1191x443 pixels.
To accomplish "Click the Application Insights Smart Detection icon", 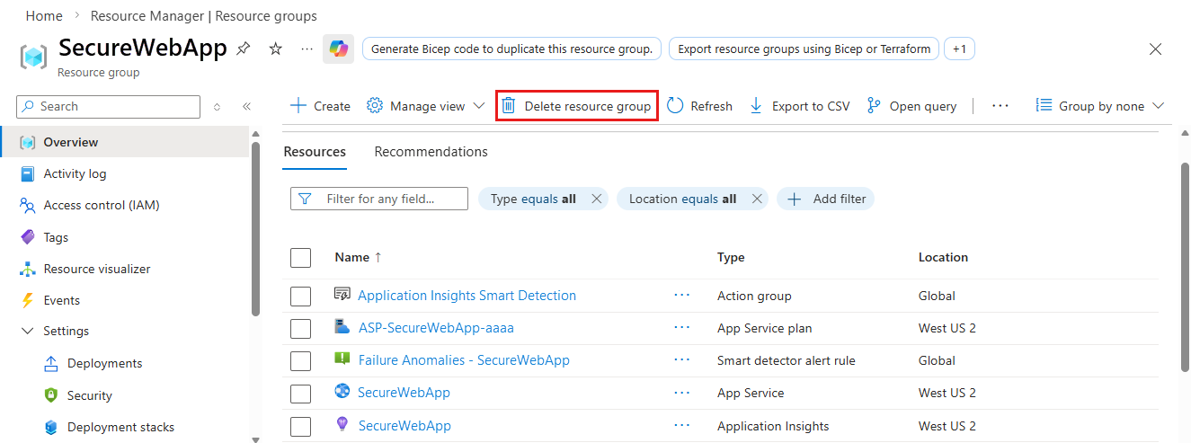I will pos(342,295).
